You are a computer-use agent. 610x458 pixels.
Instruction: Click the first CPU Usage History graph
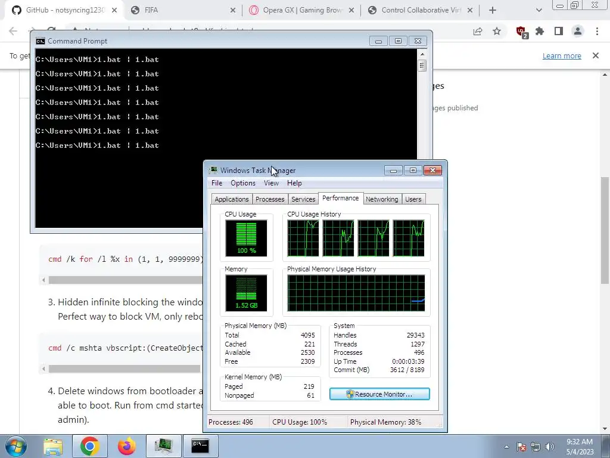pos(303,239)
